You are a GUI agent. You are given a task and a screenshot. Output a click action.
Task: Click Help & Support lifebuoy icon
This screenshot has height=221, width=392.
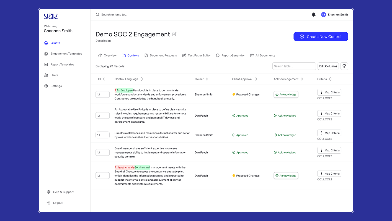coord(48,192)
